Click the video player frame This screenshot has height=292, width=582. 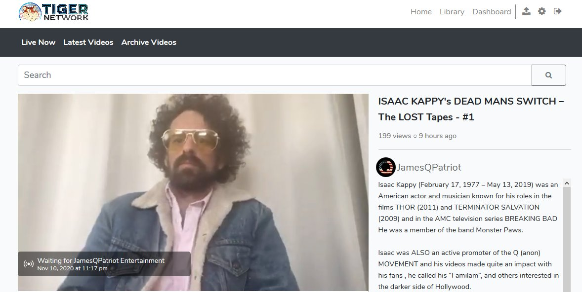(193, 192)
